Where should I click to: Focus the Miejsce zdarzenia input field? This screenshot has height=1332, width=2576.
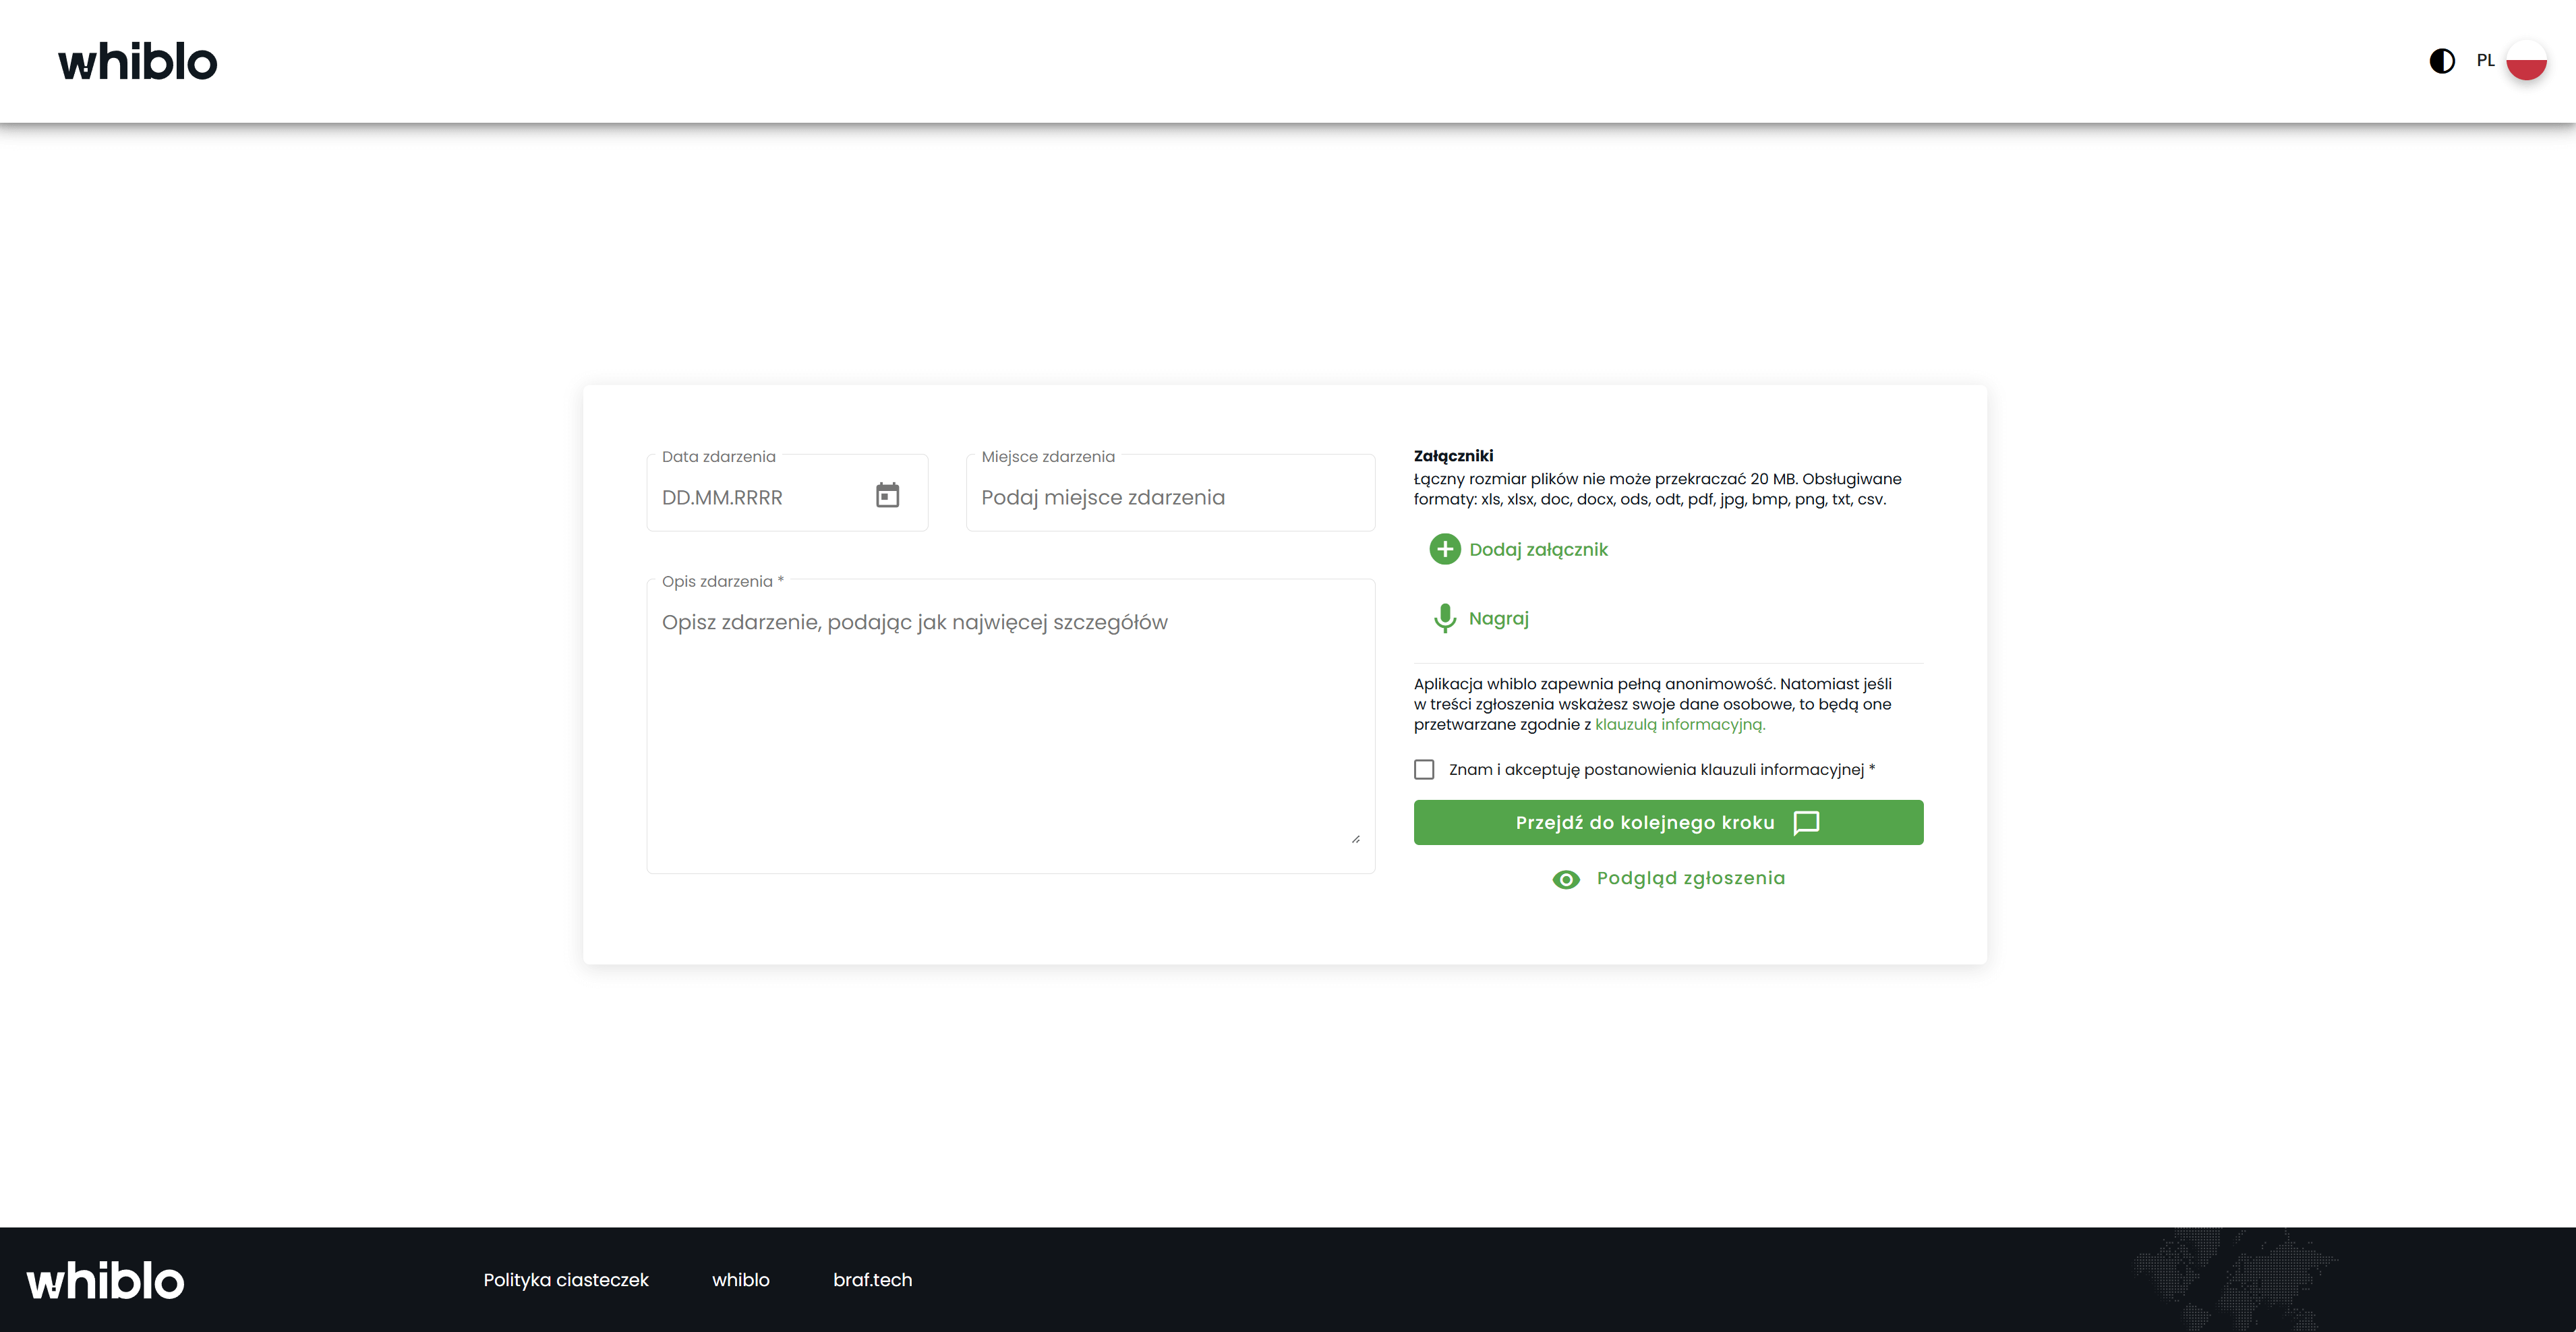point(1170,493)
